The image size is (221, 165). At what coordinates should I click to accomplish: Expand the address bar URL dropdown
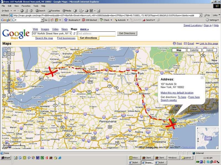201,15
